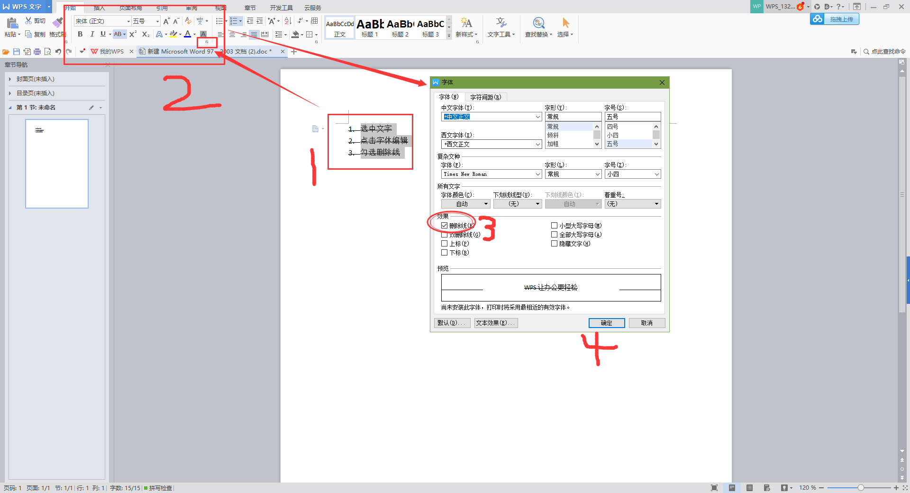Click the Sort A-Z icon
The width and height of the screenshot is (910, 493).
pos(288,21)
